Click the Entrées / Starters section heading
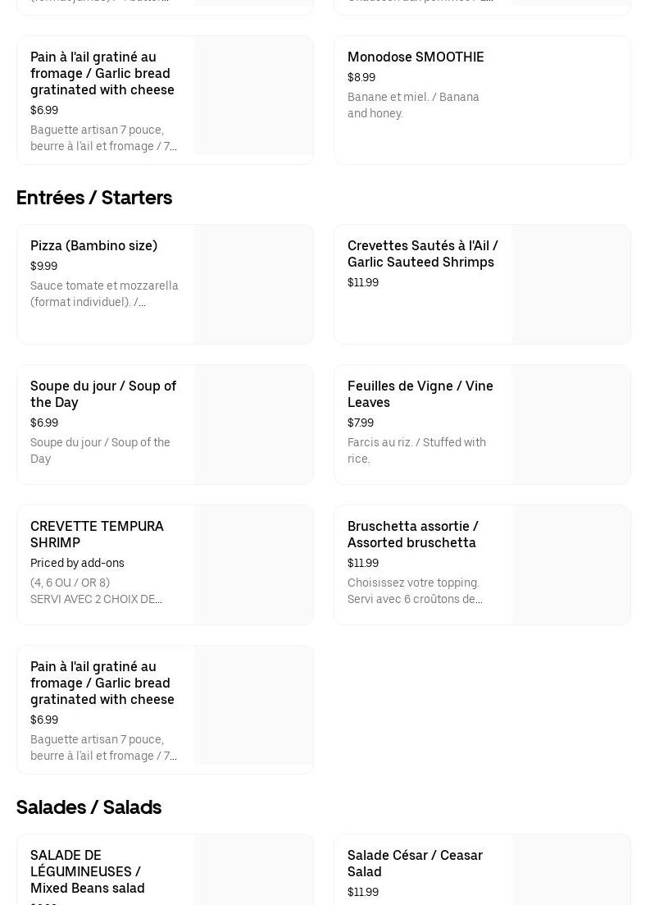The height and width of the screenshot is (905, 659). click(x=94, y=198)
